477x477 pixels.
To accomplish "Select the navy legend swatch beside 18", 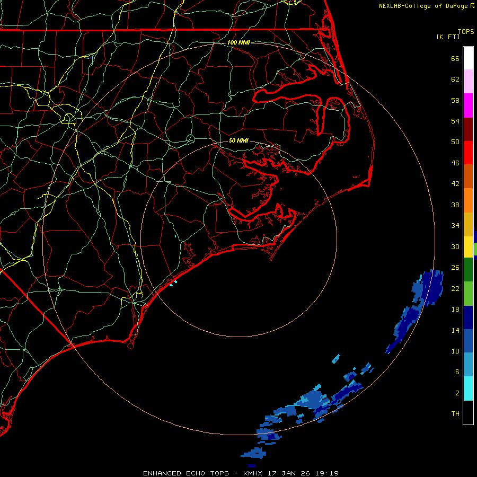I will click(x=468, y=317).
